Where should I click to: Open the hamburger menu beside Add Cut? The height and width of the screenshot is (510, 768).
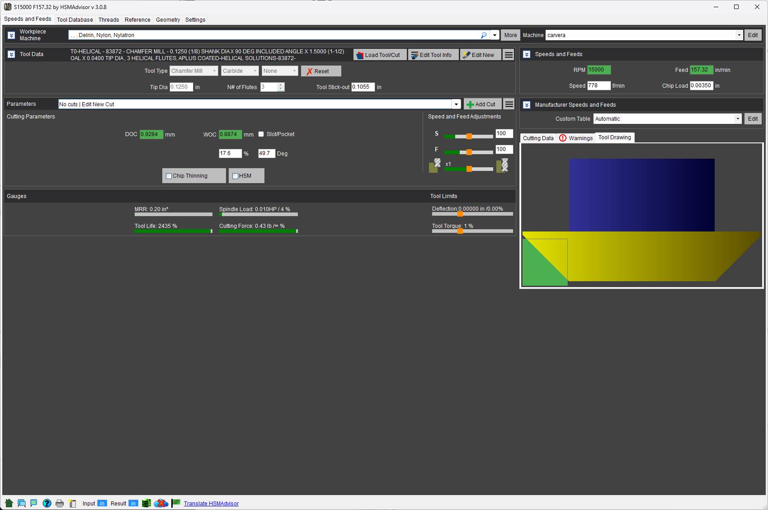[509, 104]
